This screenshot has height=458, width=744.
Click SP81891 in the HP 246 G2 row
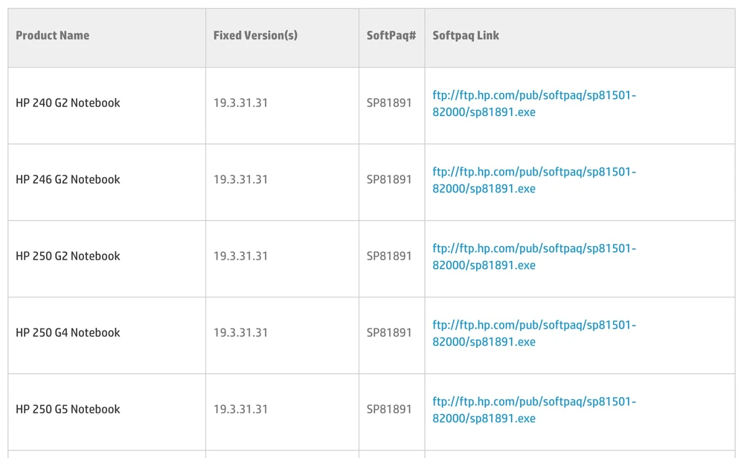389,180
